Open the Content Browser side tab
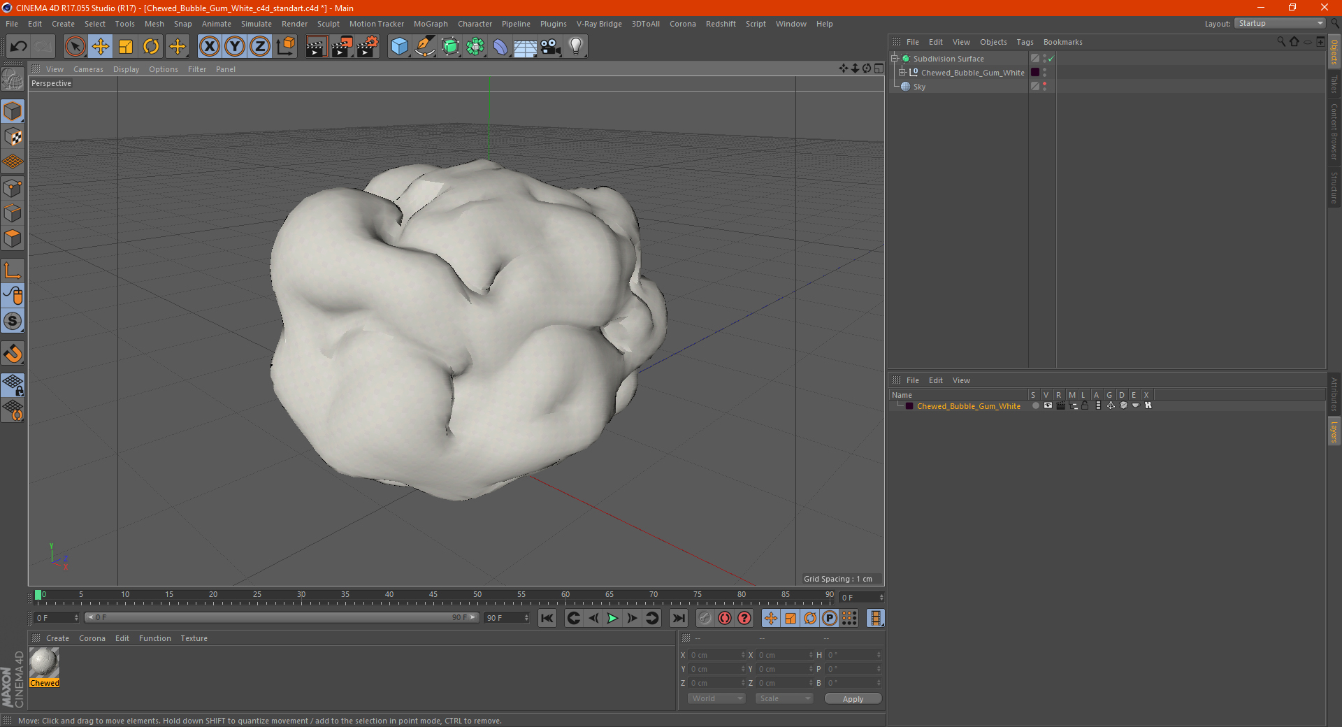 coord(1334,131)
